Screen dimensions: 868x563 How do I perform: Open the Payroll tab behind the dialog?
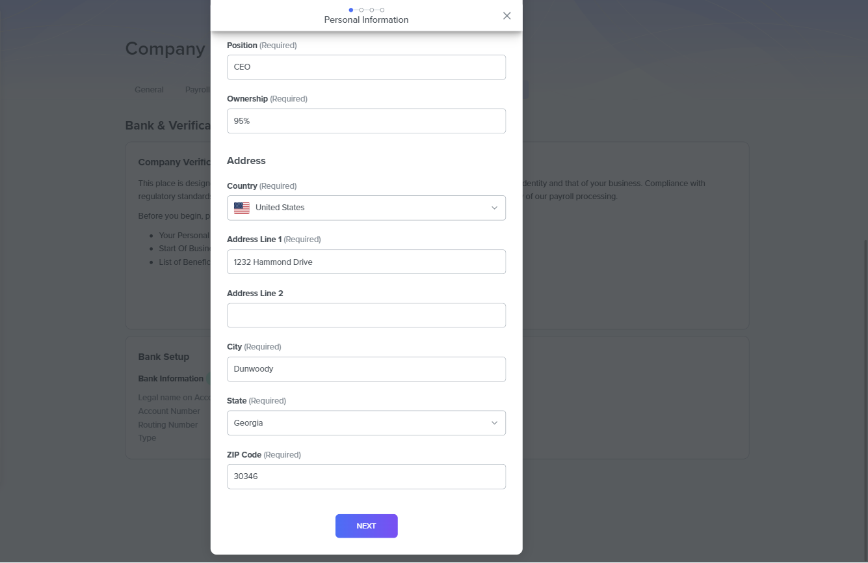click(197, 90)
